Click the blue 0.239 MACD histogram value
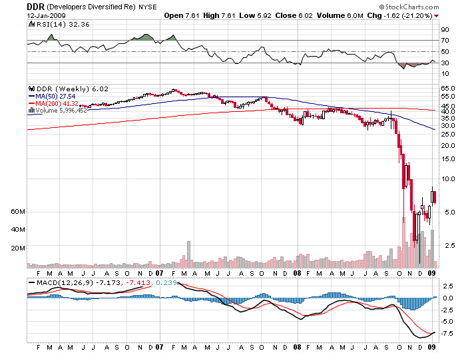 coord(166,282)
